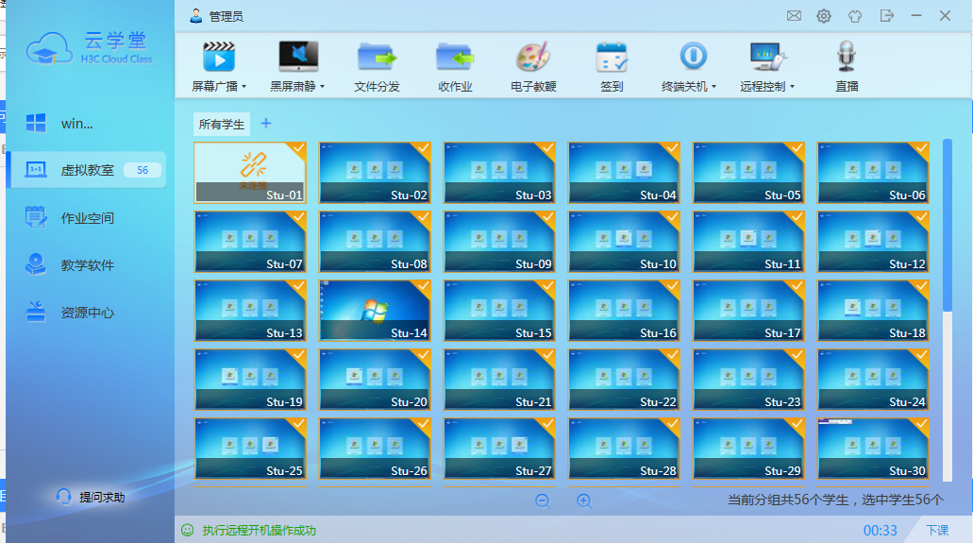Click the 终端关机 power icon
This screenshot has height=543, width=973.
pyautogui.click(x=693, y=56)
